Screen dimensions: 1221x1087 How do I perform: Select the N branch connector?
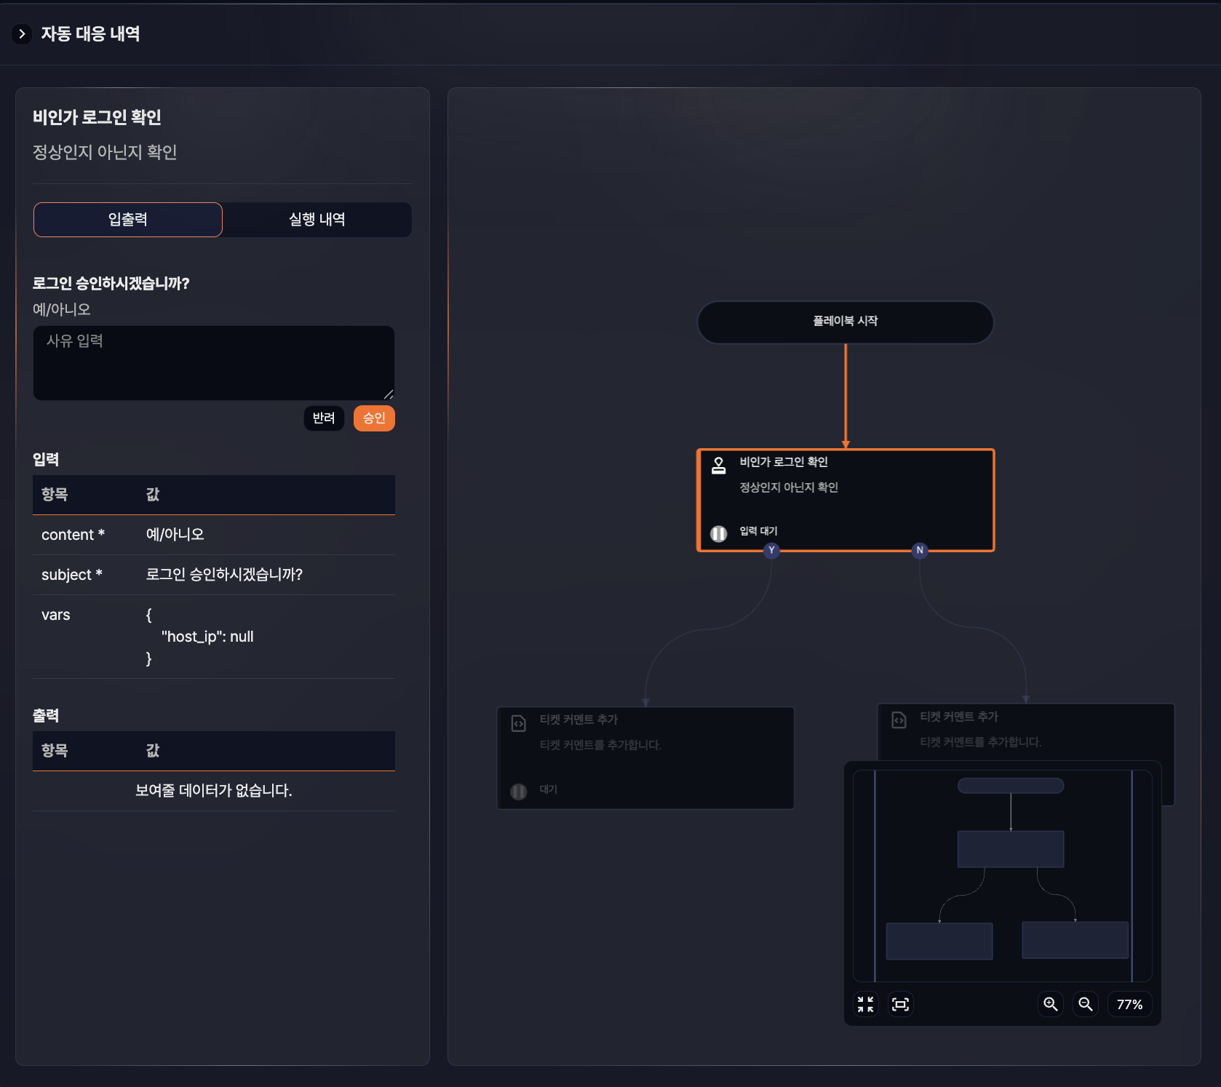(920, 550)
